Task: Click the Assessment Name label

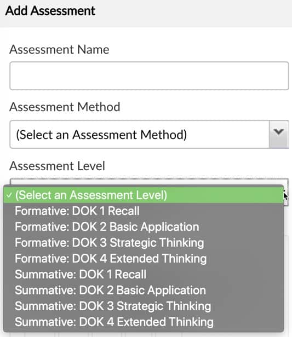Action: click(59, 50)
